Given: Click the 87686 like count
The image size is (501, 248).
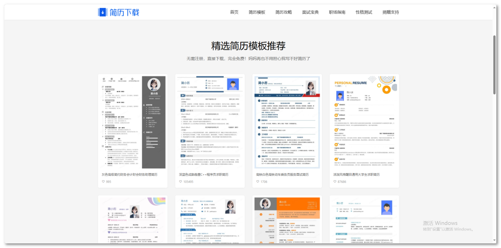Looking at the screenshot, I should coord(342,182).
